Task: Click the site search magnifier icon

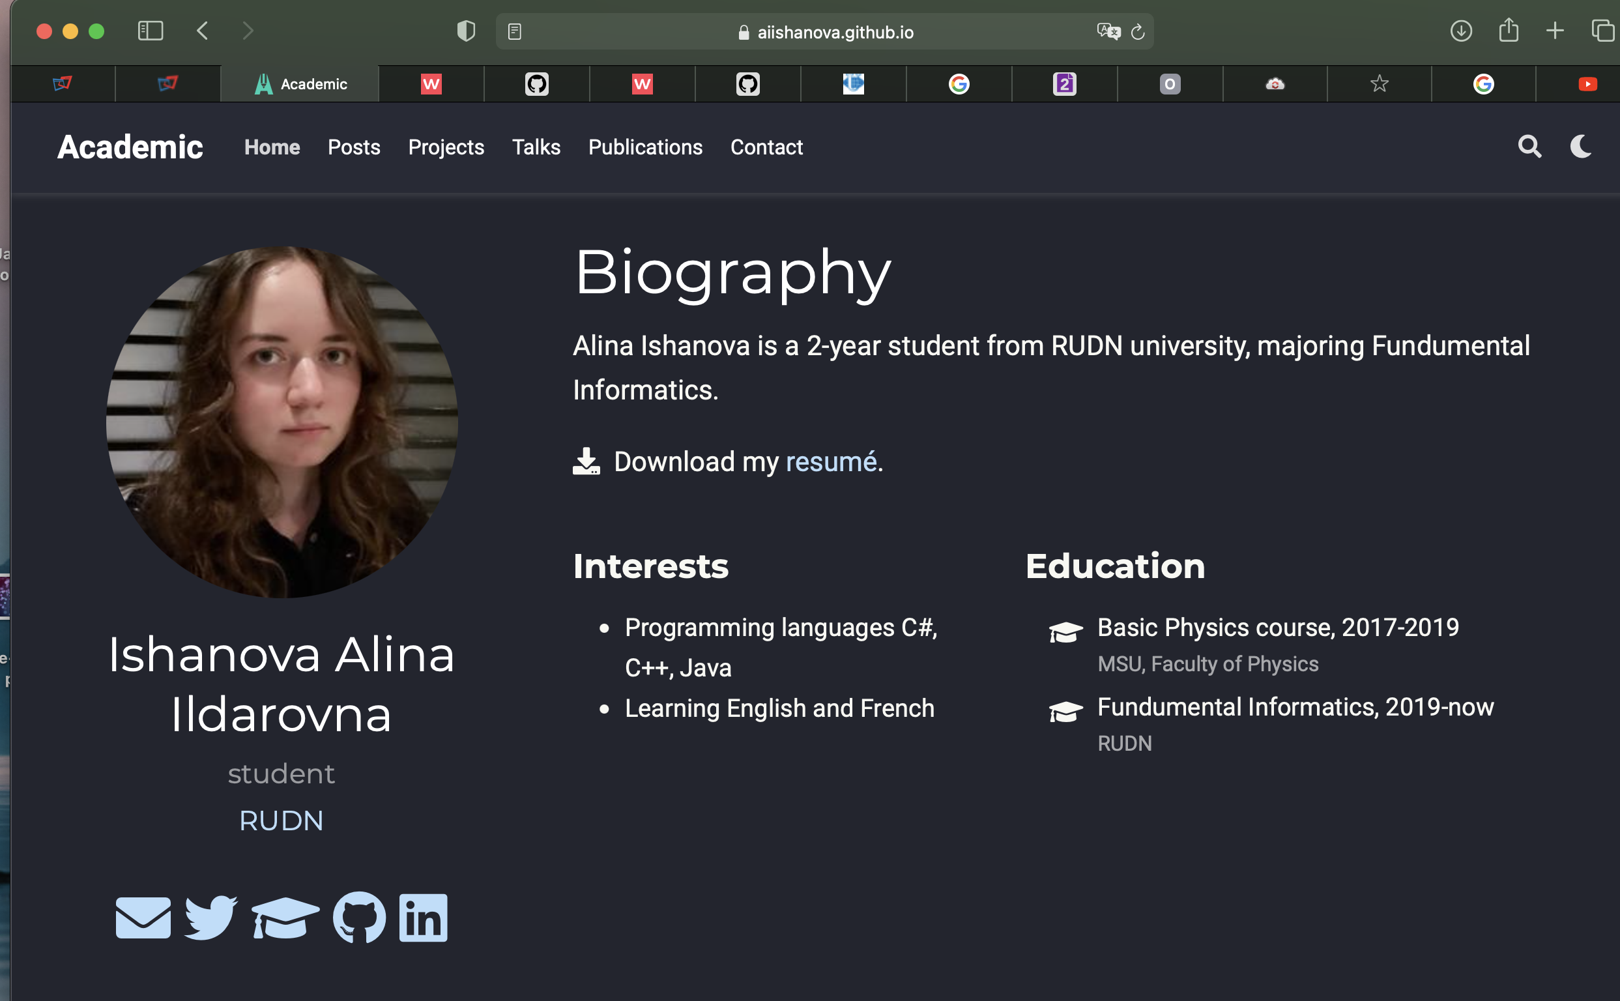Action: pos(1529,147)
